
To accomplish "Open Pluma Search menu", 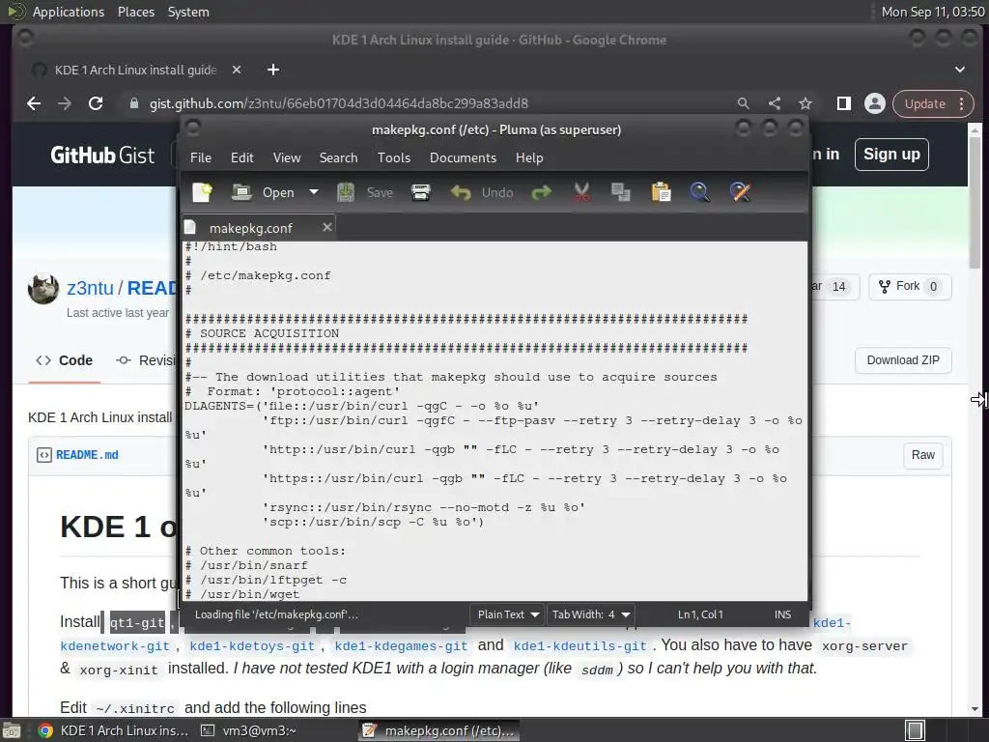I will point(338,157).
